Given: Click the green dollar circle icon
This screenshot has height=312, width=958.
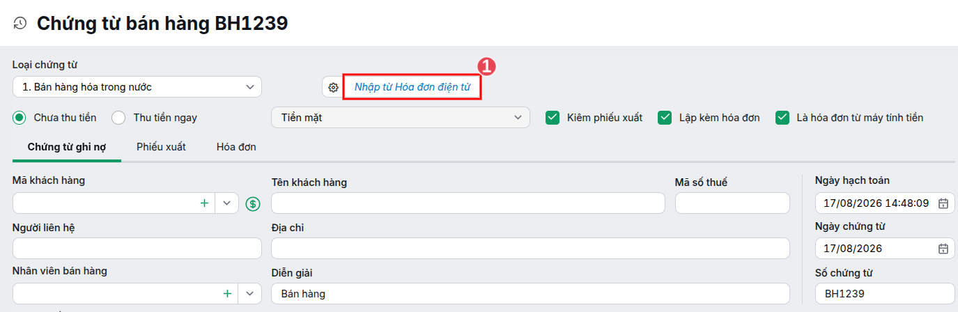Looking at the screenshot, I should [253, 204].
